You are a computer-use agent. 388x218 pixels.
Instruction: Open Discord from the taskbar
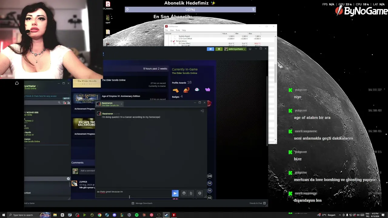coord(114,215)
